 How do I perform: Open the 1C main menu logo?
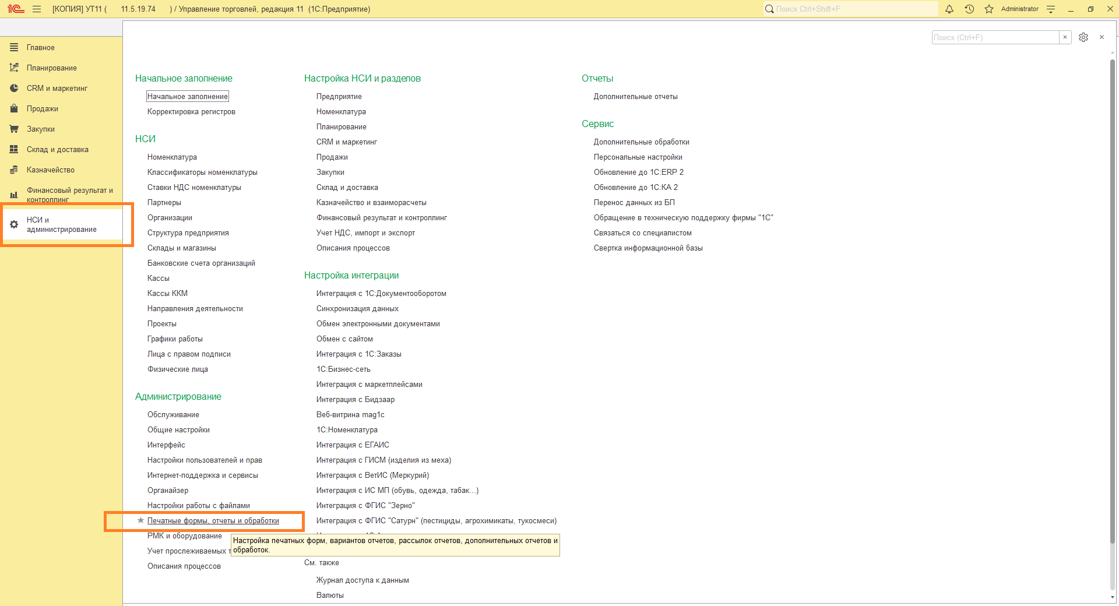pyautogui.click(x=16, y=9)
